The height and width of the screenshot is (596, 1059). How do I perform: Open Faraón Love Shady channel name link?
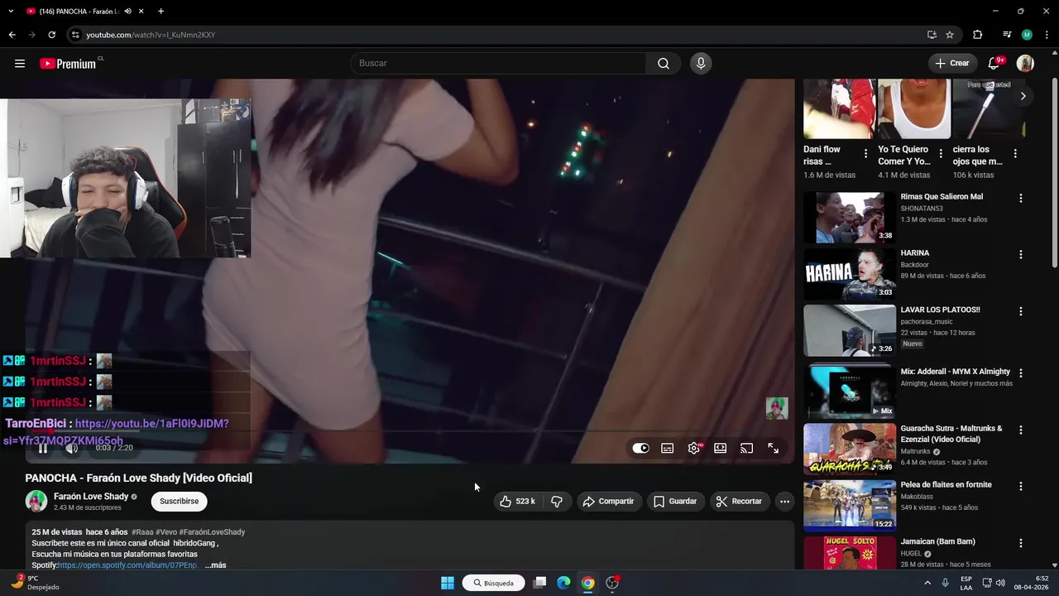91,497
